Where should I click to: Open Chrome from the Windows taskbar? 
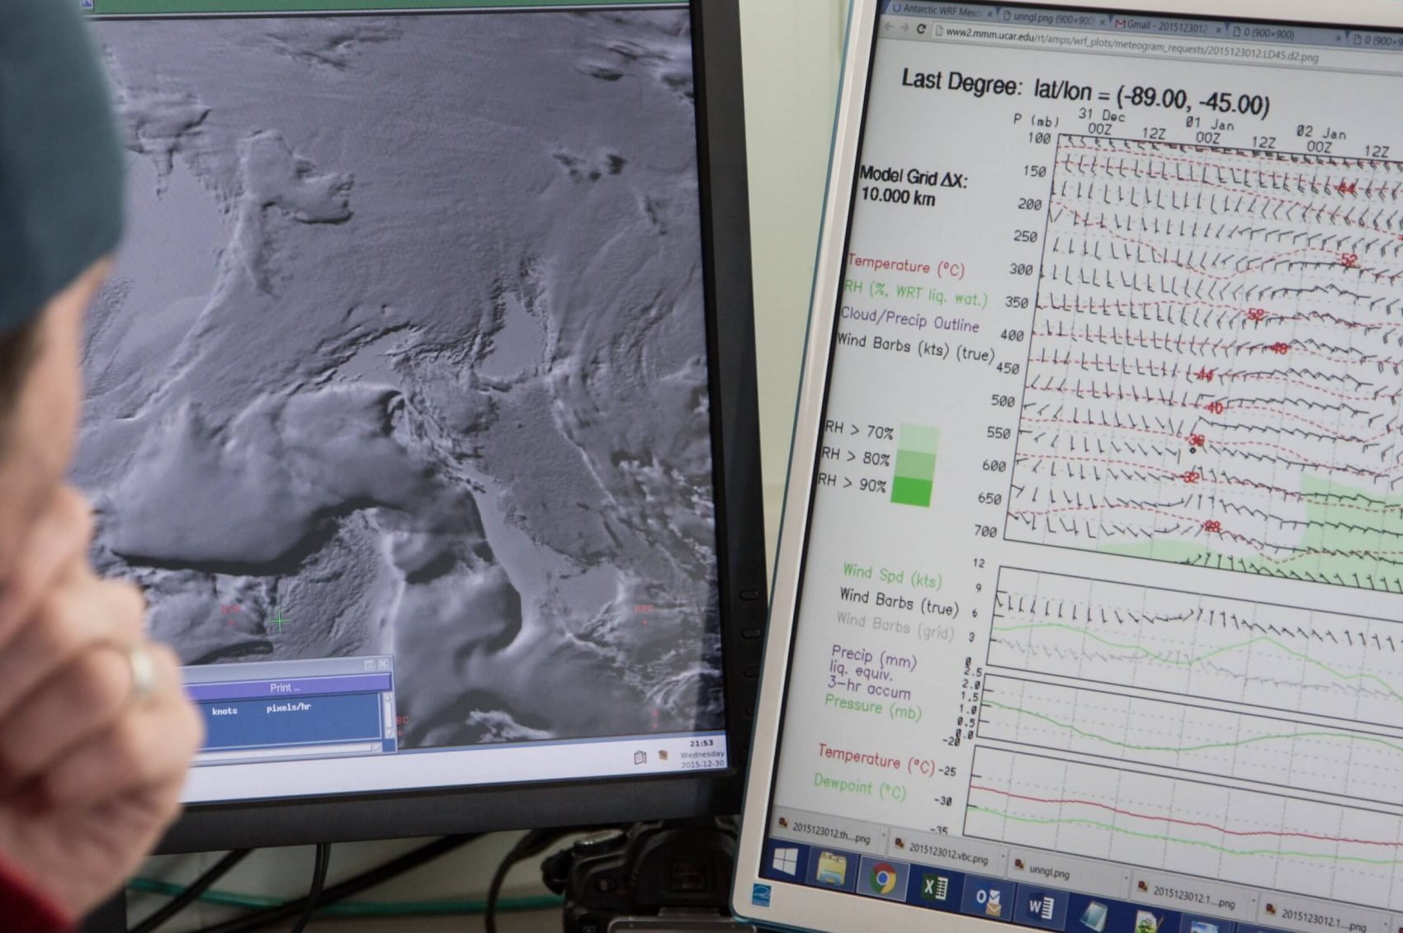[882, 879]
